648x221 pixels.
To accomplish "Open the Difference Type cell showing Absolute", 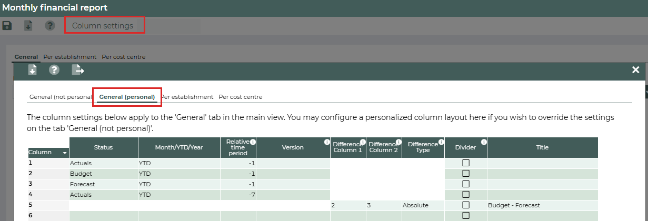I will (x=423, y=205).
